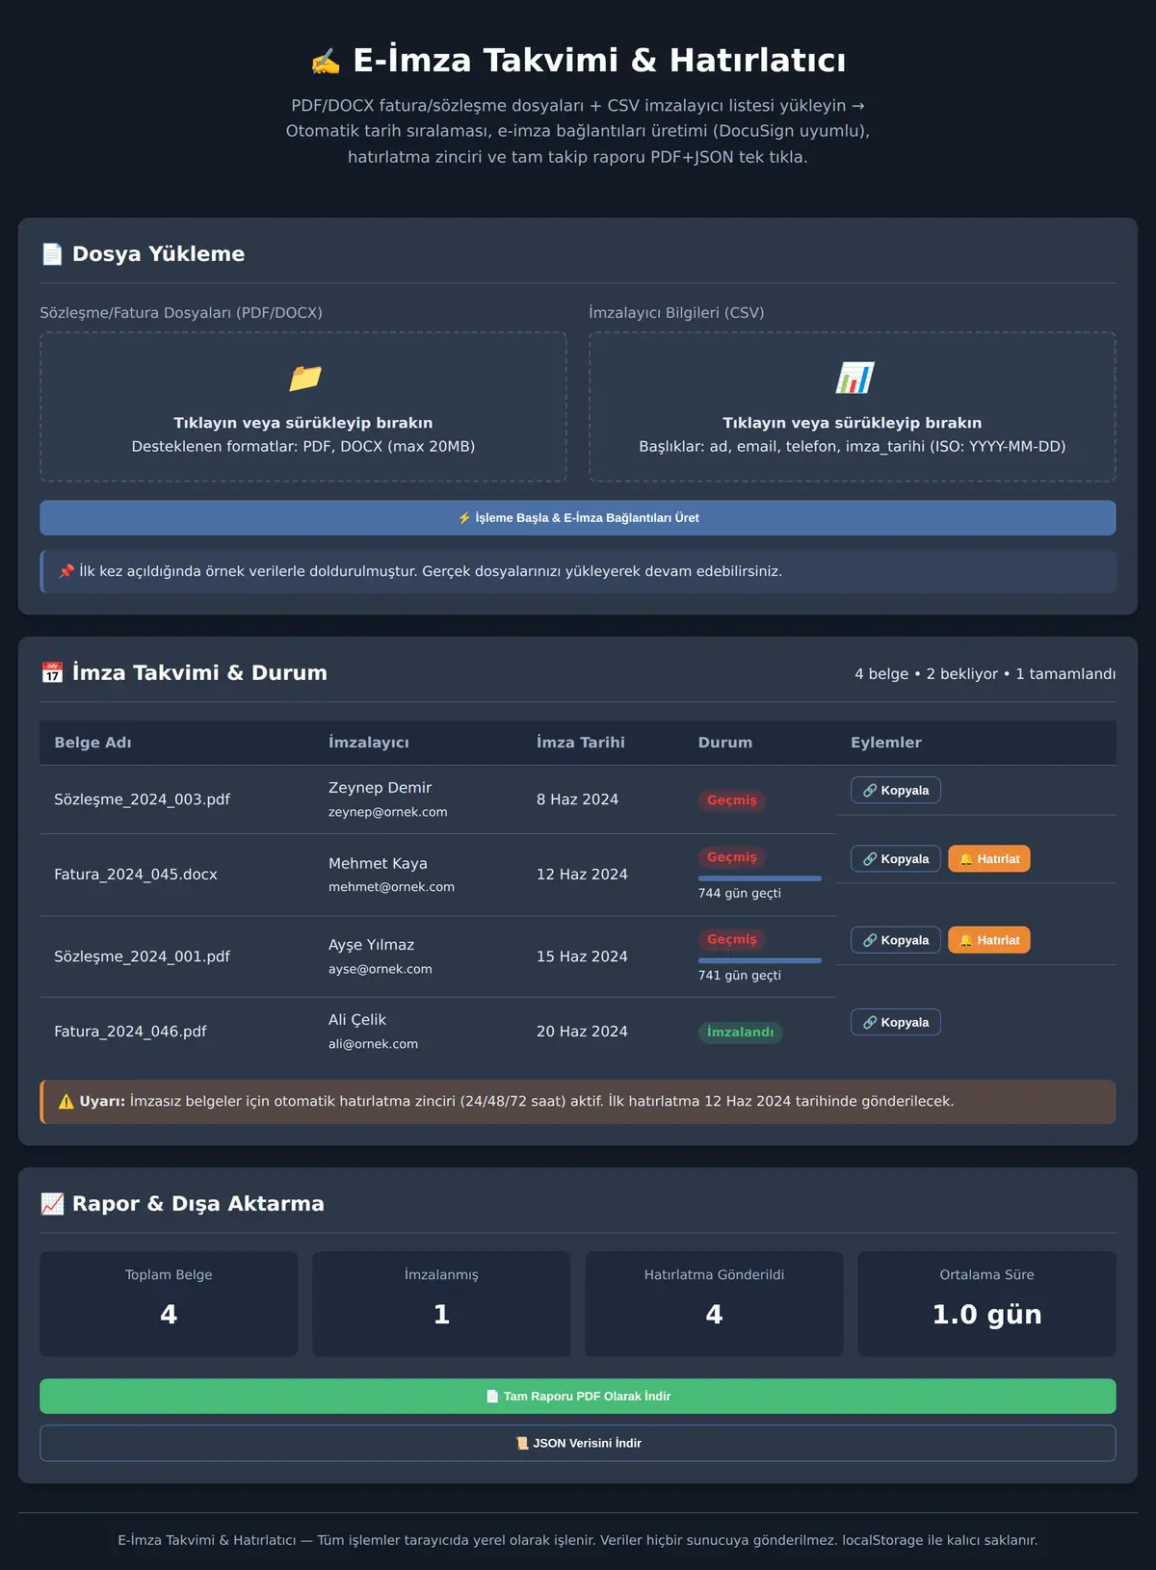Click the document icon beside Dosya Yükleme heading

(x=52, y=253)
